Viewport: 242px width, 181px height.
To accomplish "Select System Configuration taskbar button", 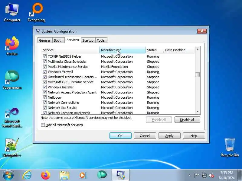I will [x=120, y=175].
